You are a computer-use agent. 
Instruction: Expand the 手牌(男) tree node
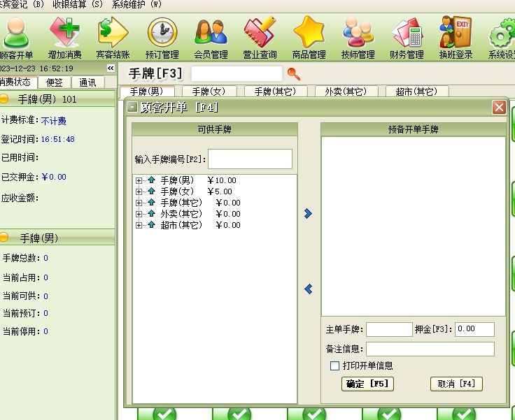(139, 180)
